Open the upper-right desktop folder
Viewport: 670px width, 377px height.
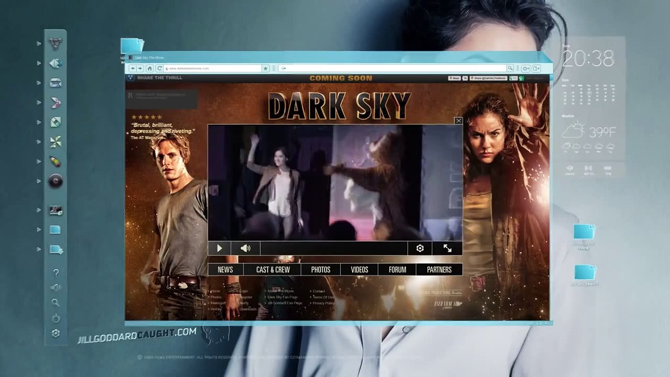click(584, 232)
